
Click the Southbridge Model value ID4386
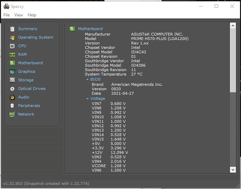(x=138, y=65)
